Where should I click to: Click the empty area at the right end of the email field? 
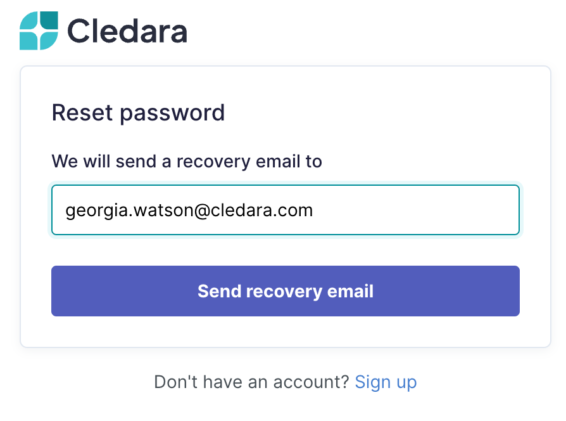(x=415, y=210)
